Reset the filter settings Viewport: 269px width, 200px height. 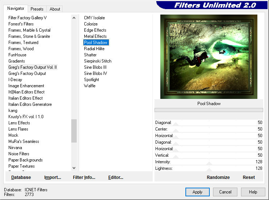[x=249, y=177]
